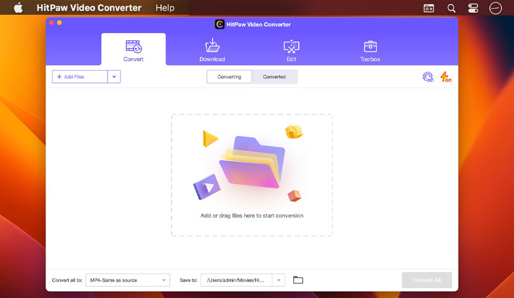The height and width of the screenshot is (298, 514).
Task: Open Control Center icon in menu bar
Action: tap(473, 8)
